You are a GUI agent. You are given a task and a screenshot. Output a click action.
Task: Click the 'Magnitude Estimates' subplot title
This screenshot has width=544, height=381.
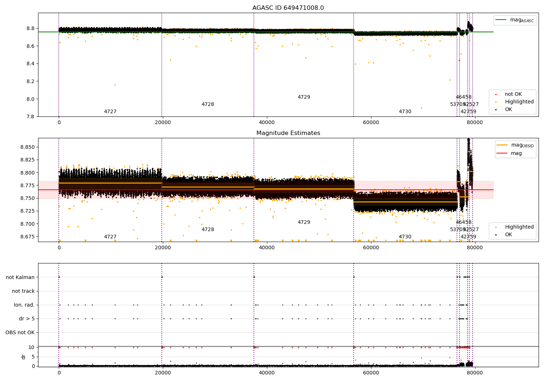(288, 133)
